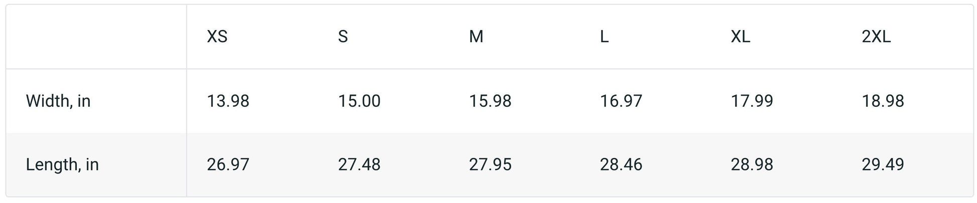Viewport: 977px width, 203px height.
Task: Click the XL size column header
Action: coord(740,37)
